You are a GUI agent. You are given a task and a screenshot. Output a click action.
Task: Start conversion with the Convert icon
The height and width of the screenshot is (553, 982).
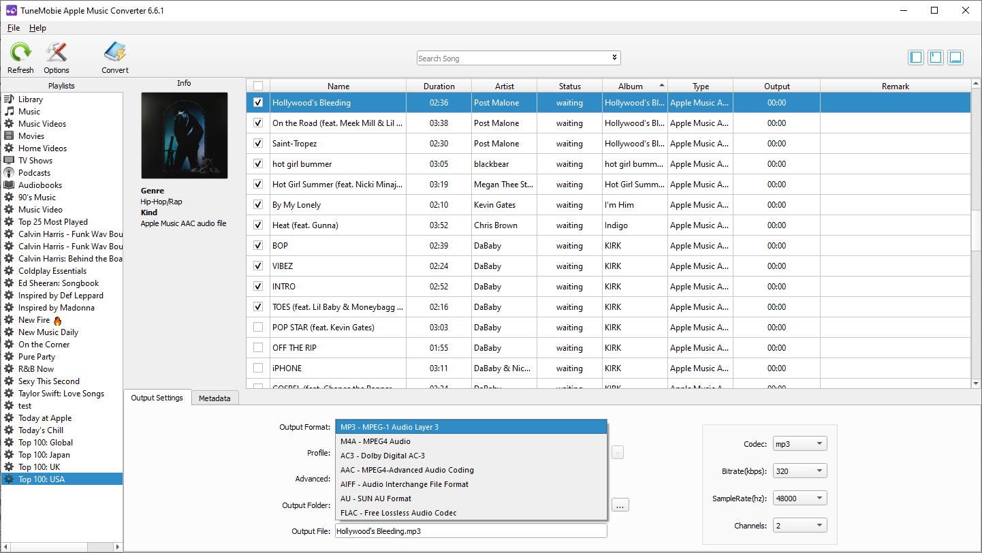coord(115,53)
